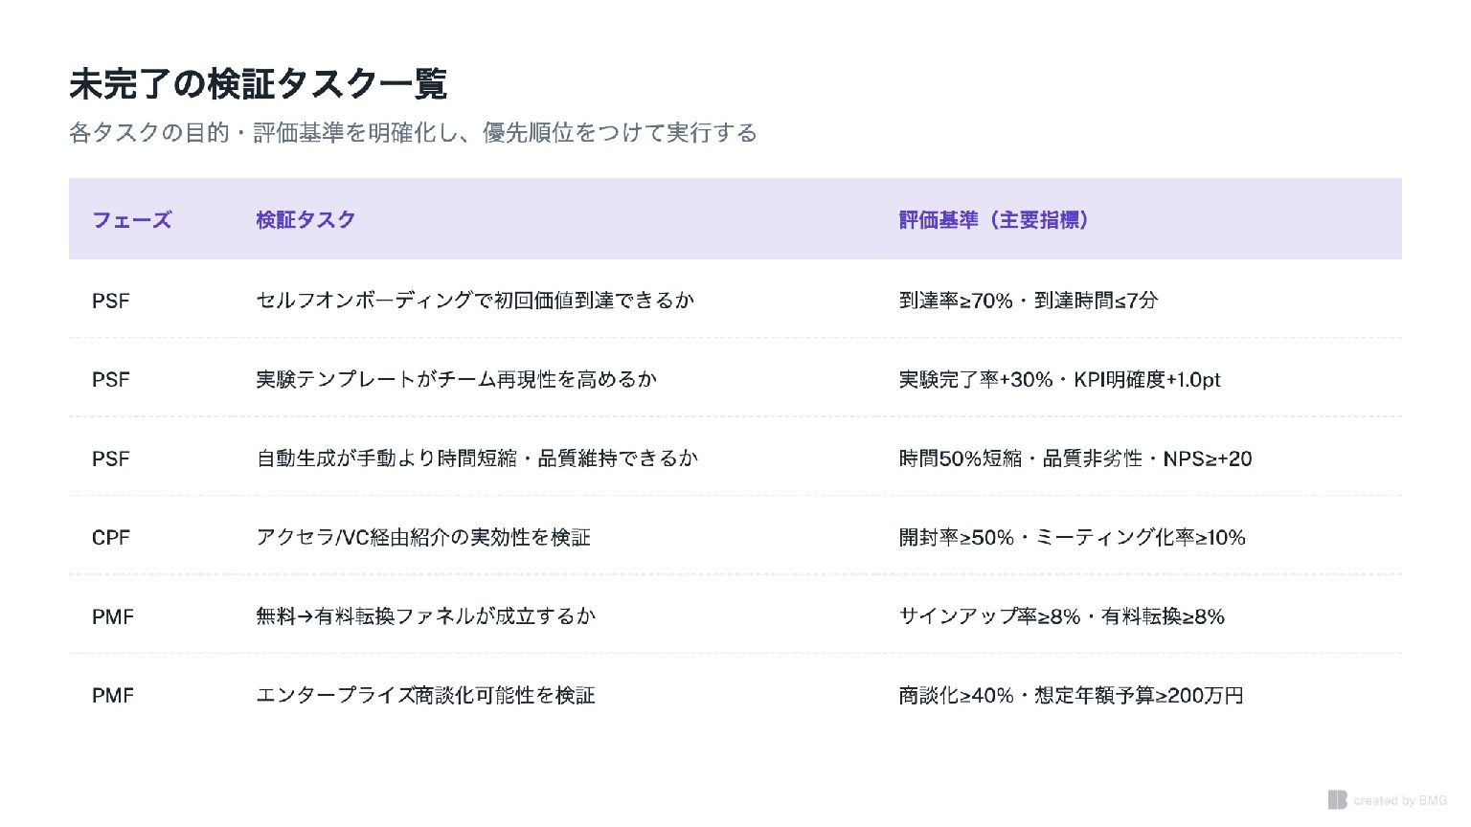Screen dimensions: 1471x827
Task: Click the BMG logo icon in the watermark
Action: pos(1337,799)
